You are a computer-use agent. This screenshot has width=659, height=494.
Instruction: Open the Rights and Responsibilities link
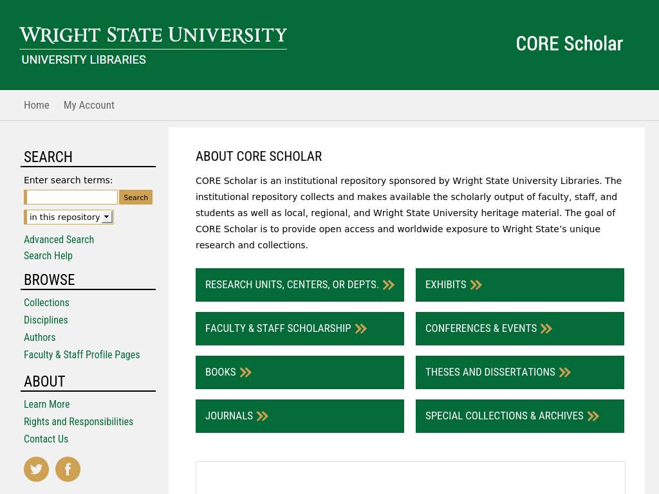[79, 422]
